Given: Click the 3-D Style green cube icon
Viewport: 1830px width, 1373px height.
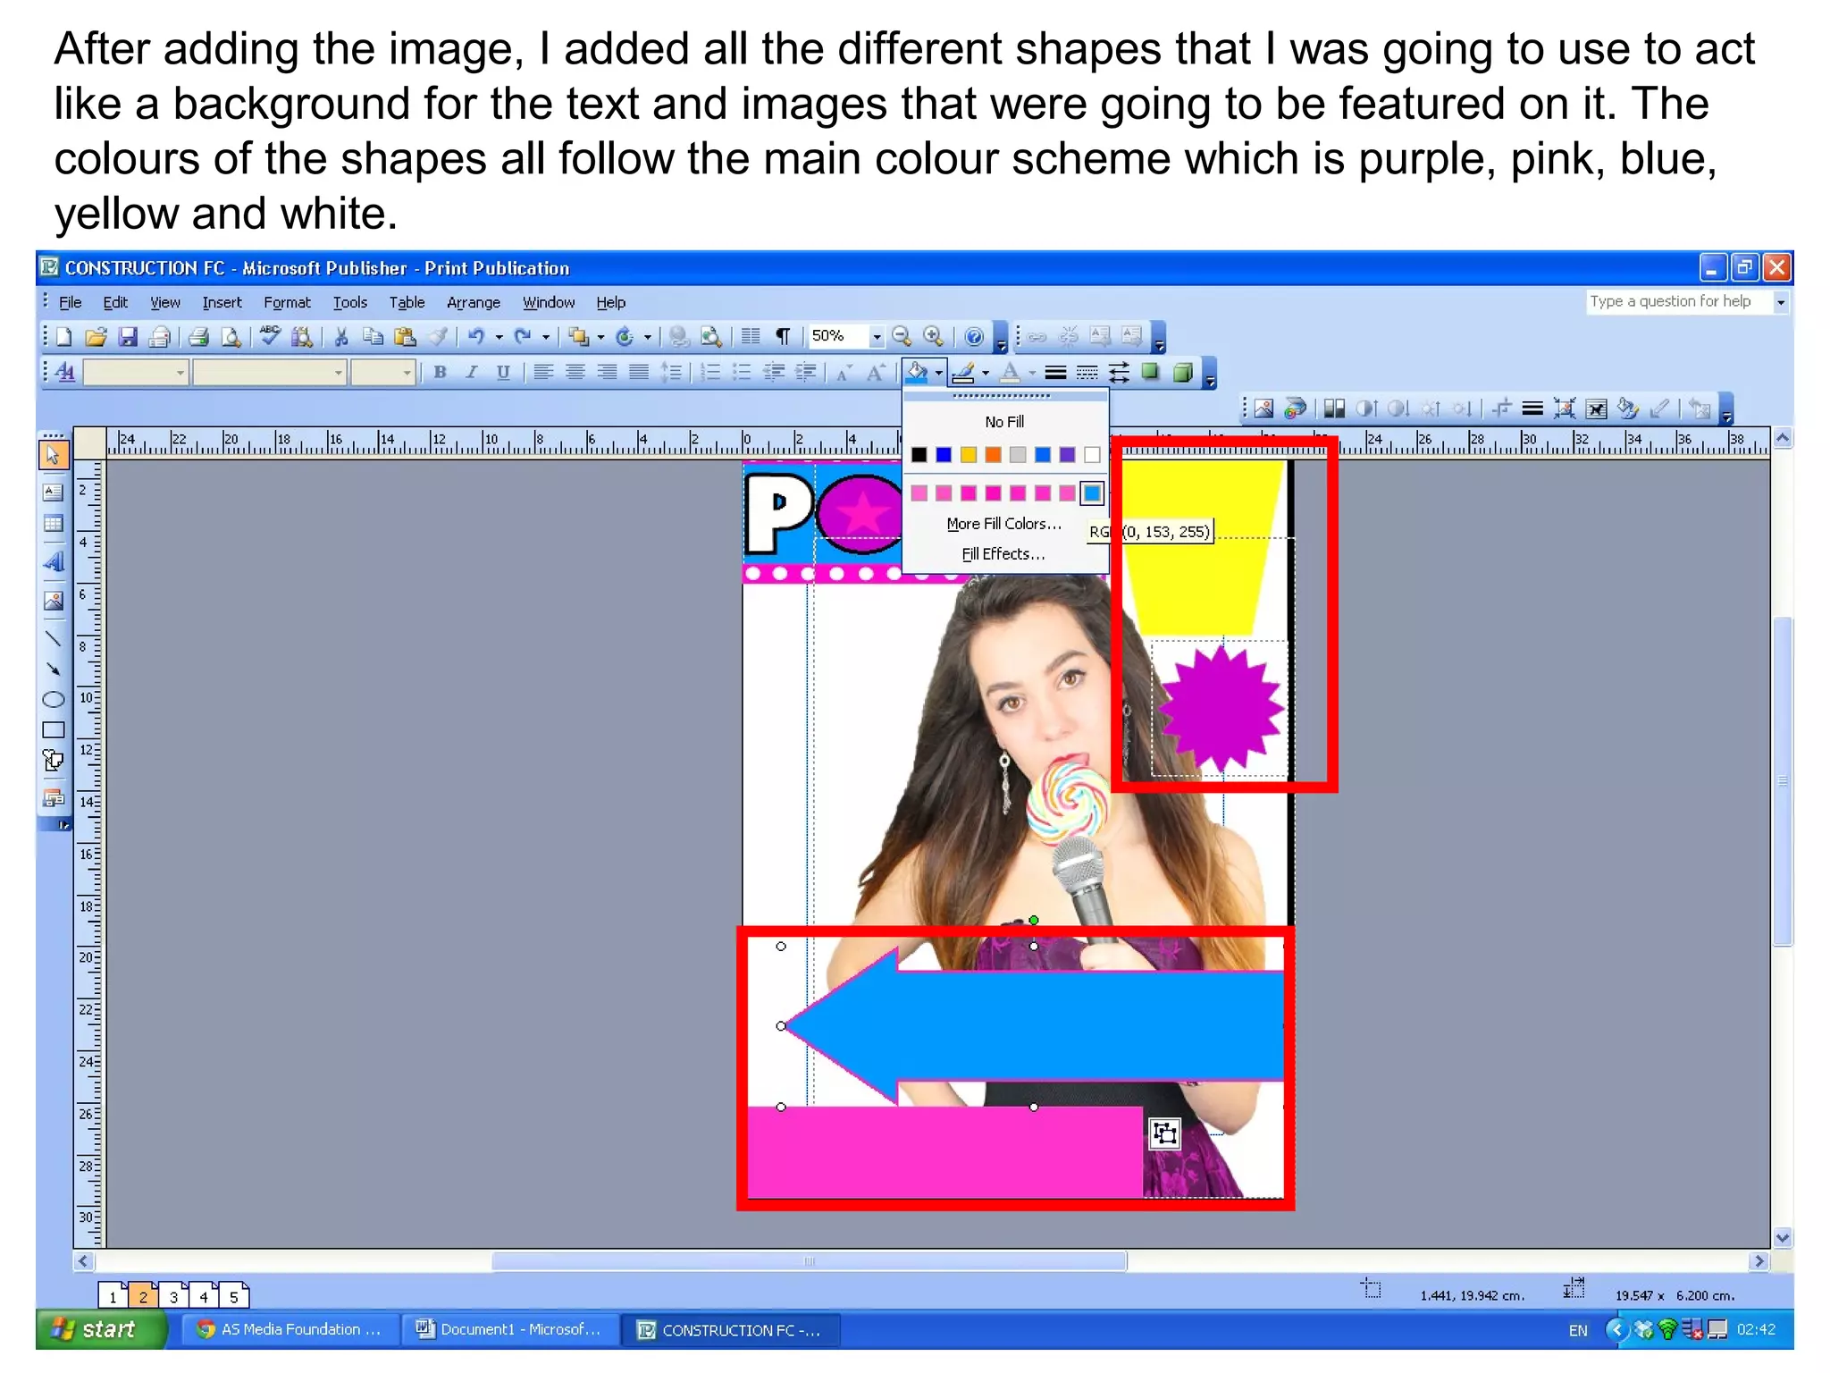Looking at the screenshot, I should tap(1183, 373).
